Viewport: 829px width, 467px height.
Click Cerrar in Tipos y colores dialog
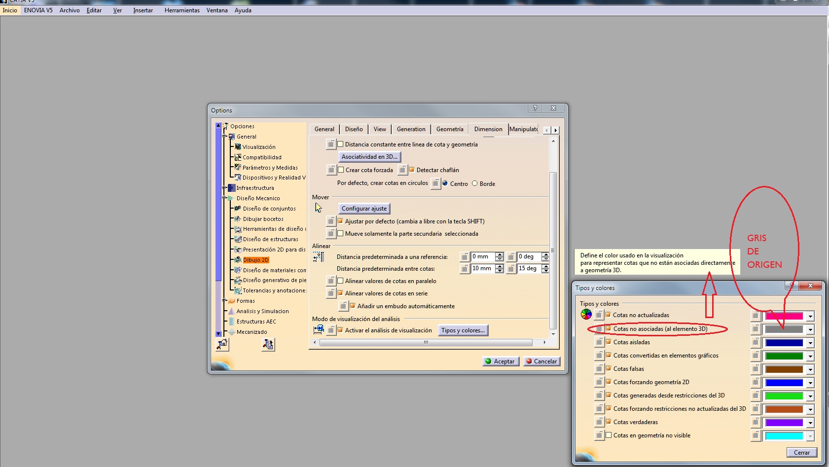point(801,452)
